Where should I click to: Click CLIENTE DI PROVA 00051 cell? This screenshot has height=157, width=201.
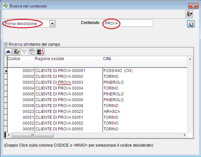click(x=69, y=117)
